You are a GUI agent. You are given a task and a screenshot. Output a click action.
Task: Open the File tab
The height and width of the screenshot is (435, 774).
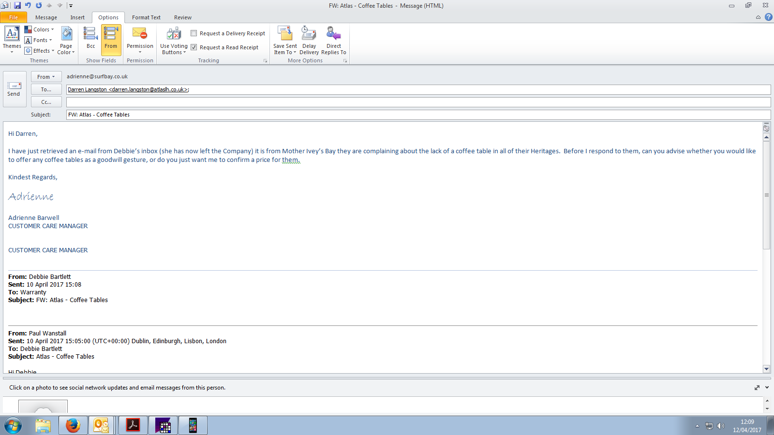pos(14,17)
